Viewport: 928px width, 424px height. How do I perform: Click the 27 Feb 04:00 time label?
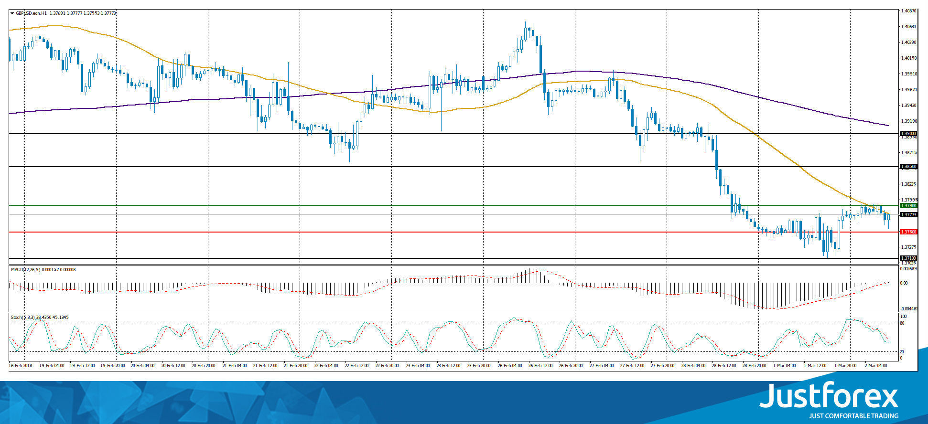(x=602, y=366)
